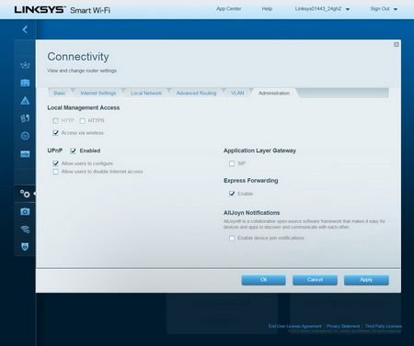The height and width of the screenshot is (346, 414).
Task: Close the Connectivity dialog window
Action: (397, 45)
